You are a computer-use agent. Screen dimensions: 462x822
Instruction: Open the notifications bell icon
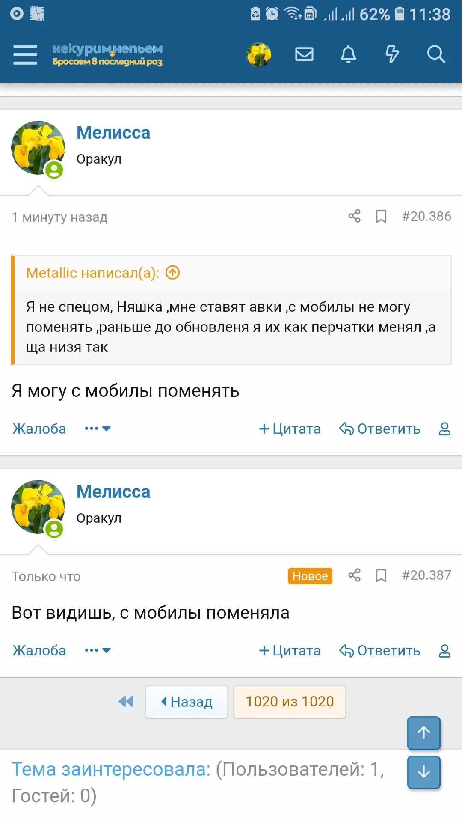(348, 54)
